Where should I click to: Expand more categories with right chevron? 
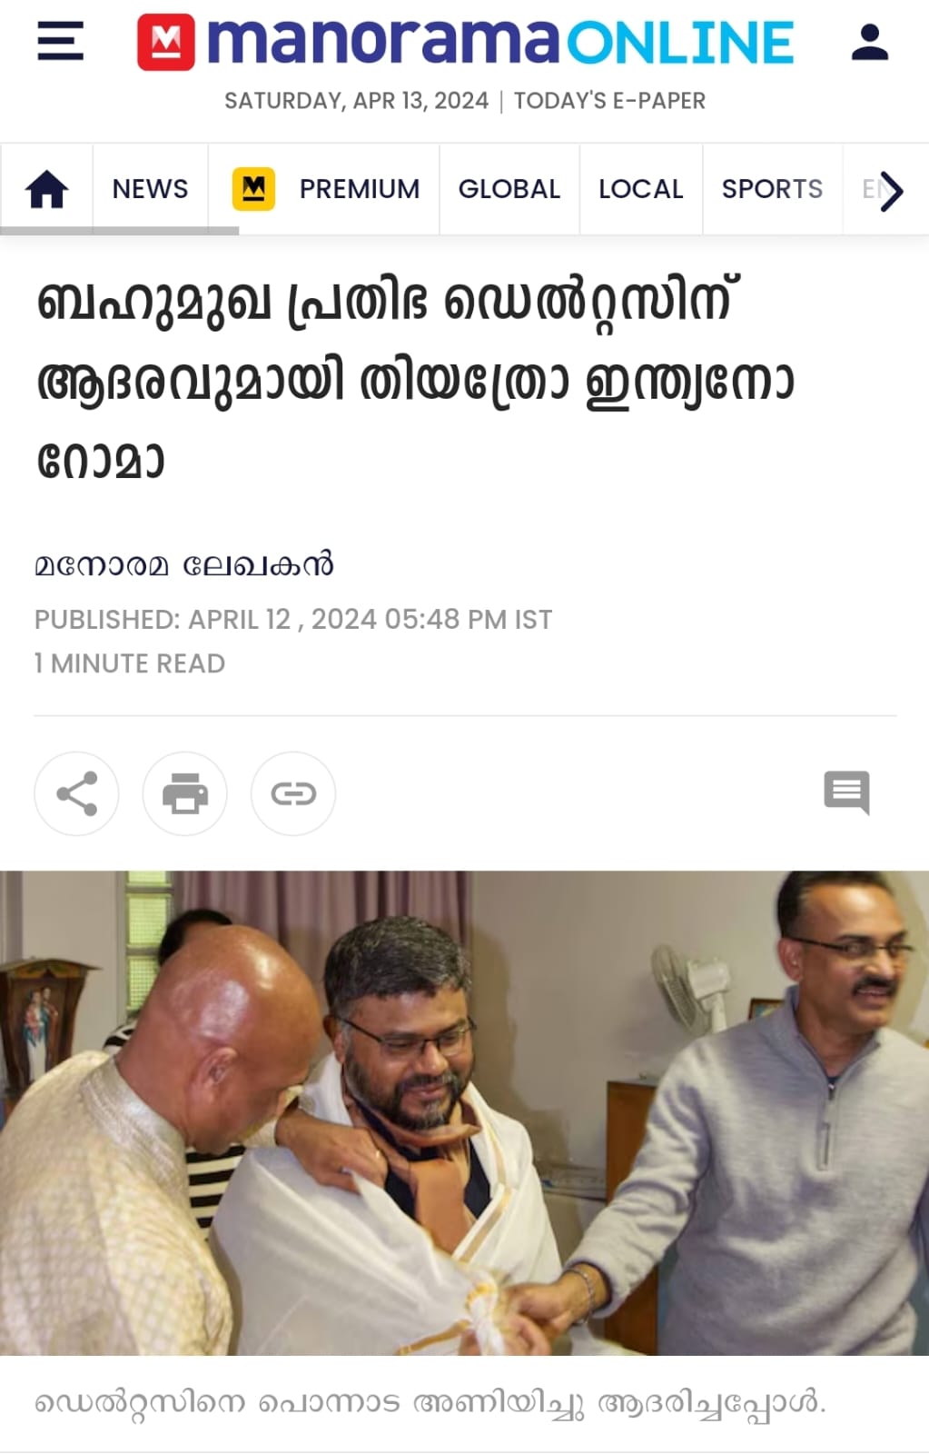coord(892,190)
